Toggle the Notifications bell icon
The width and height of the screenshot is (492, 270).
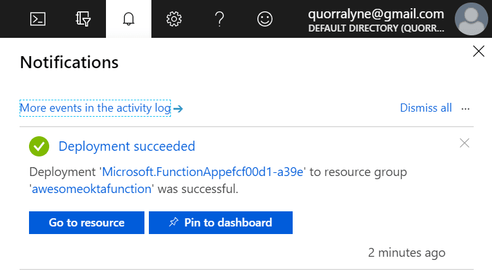pos(129,19)
